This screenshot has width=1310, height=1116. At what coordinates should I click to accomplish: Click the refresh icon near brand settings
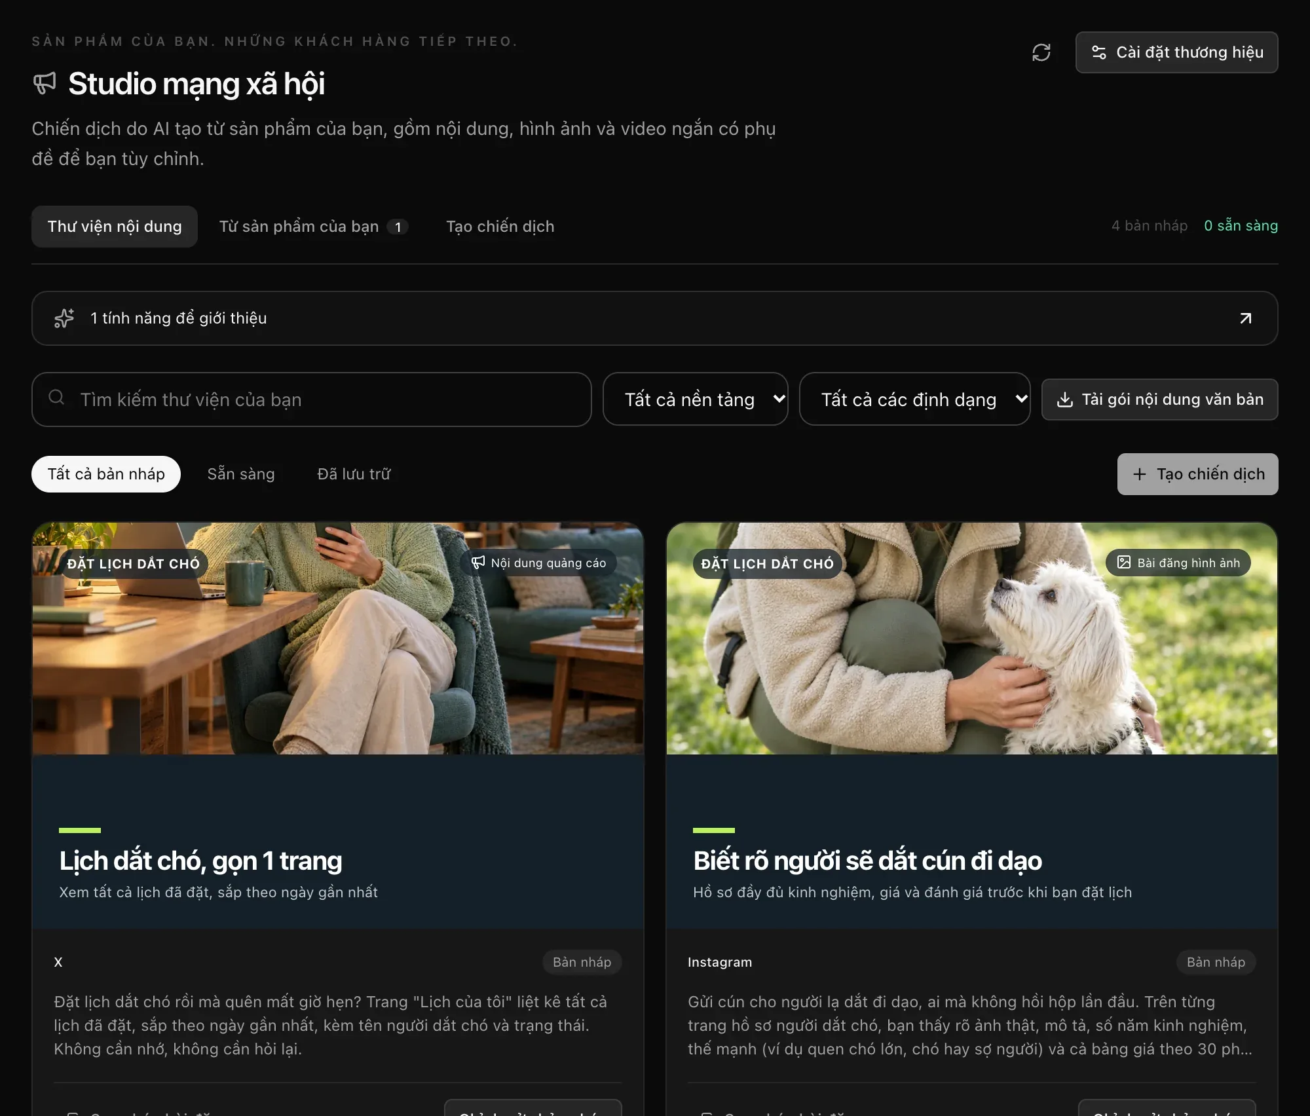coord(1041,52)
